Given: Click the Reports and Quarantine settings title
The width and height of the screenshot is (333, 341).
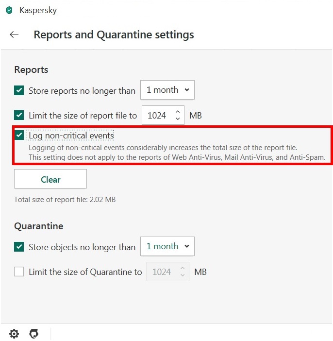Looking at the screenshot, I should (114, 35).
